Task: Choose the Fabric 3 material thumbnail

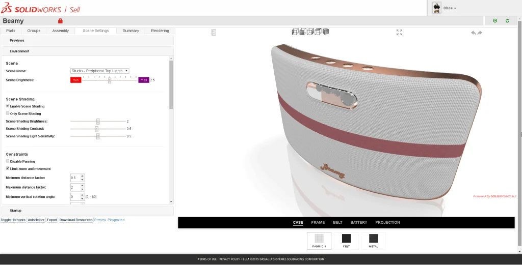Action: pos(319,241)
